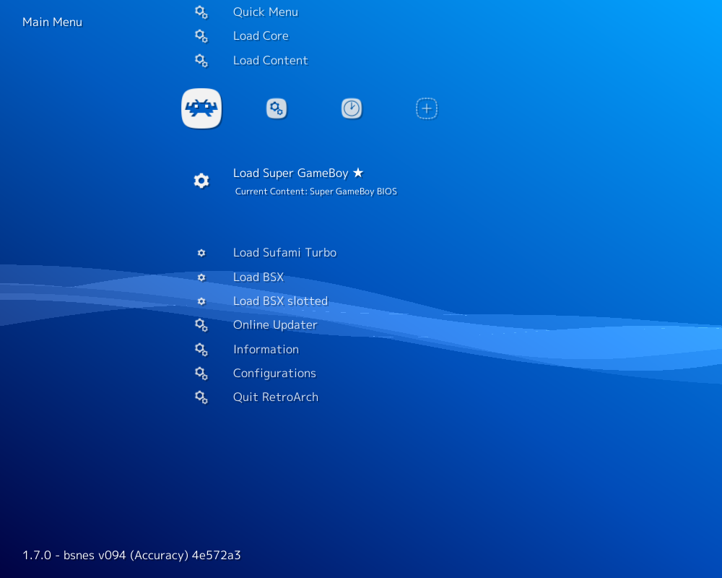Click the gear icon beside Load Content

click(x=201, y=61)
